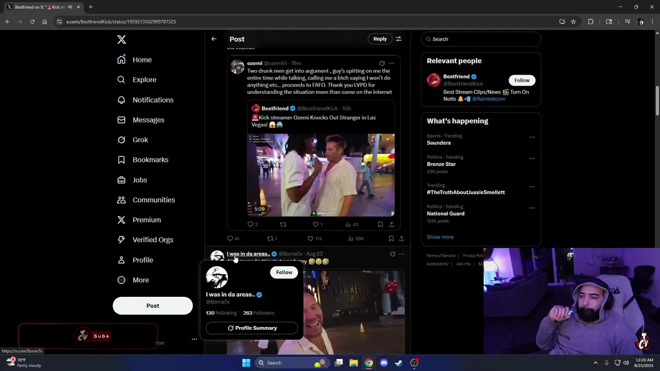The image size is (660, 371).
Task: Open Messages in the sidebar
Action: (x=141, y=120)
